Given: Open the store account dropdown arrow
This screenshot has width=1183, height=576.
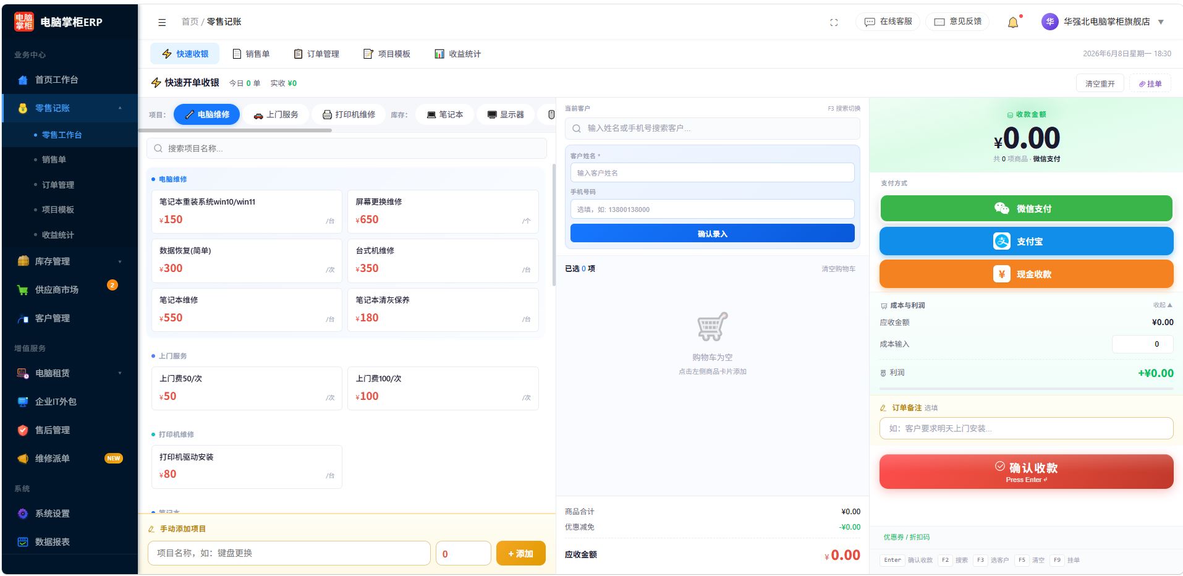Looking at the screenshot, I should pyautogui.click(x=1161, y=22).
